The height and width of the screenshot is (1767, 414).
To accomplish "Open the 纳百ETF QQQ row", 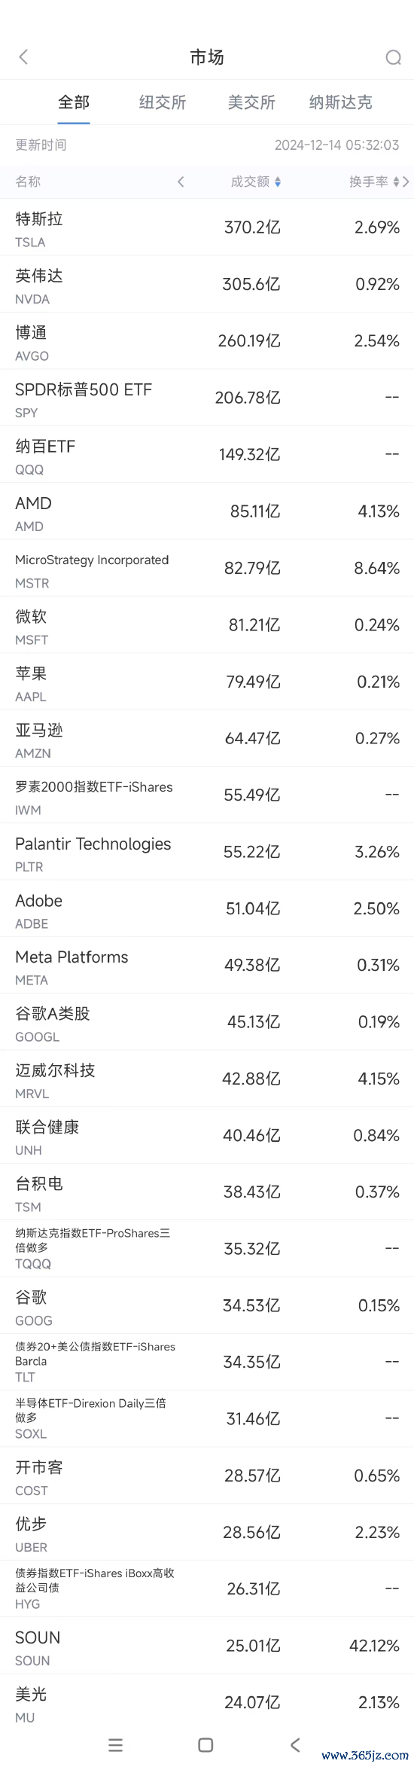I will 207,454.
